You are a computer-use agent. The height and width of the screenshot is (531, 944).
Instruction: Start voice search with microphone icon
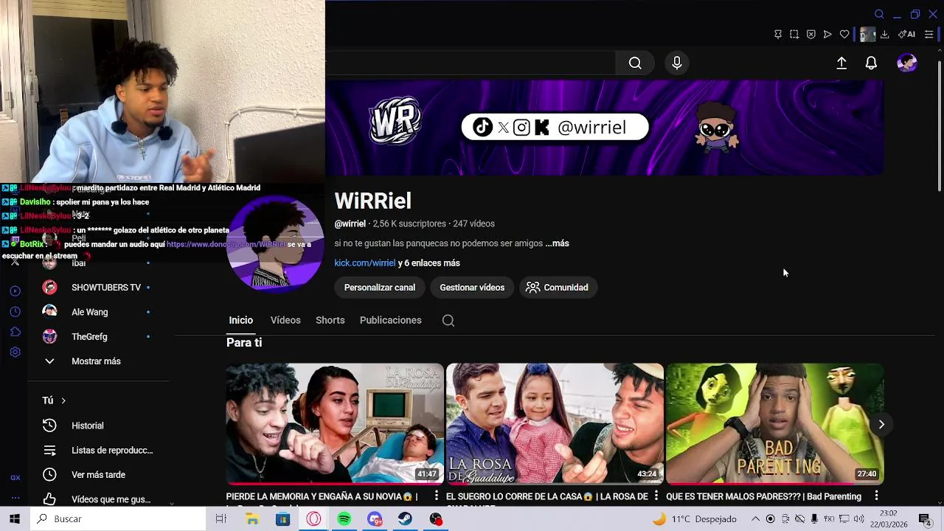676,63
